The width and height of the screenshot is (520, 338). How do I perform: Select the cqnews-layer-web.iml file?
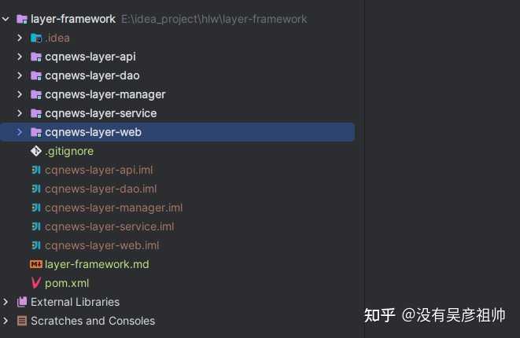101,246
